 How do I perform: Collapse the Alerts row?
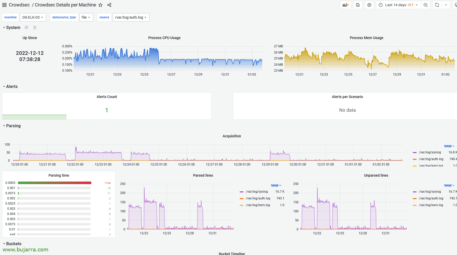pyautogui.click(x=10, y=86)
